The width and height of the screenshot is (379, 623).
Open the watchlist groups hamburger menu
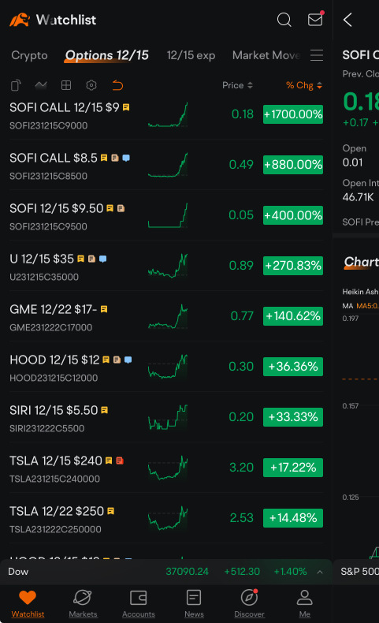point(317,55)
